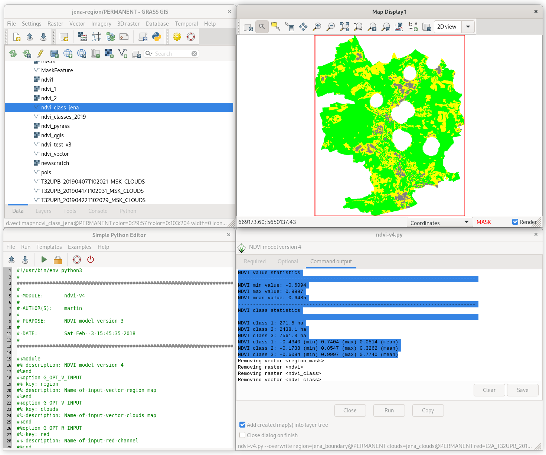Screen dimensions: 546x455
Task: Activate query raster/vector map tool
Action: click(290, 27)
